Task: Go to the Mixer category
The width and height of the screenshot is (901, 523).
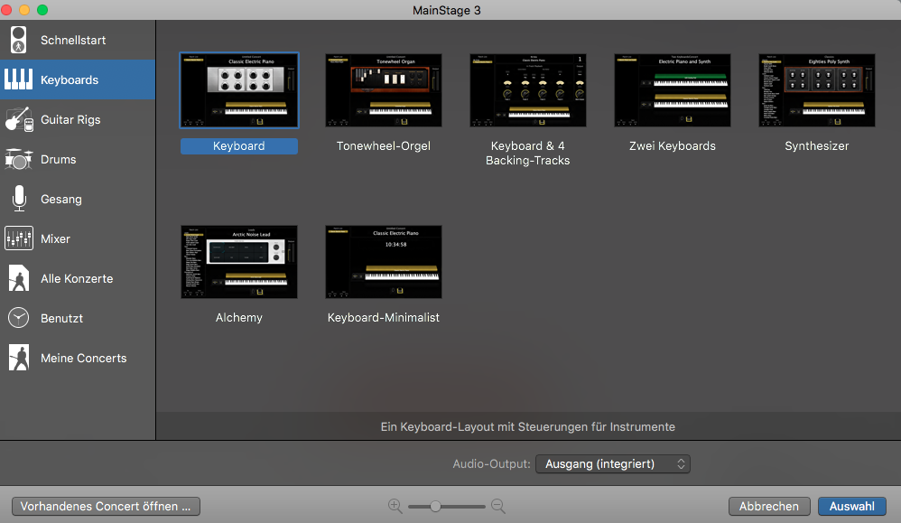Action: click(78, 238)
